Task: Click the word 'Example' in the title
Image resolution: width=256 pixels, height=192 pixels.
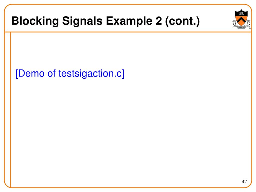Action: (129, 21)
